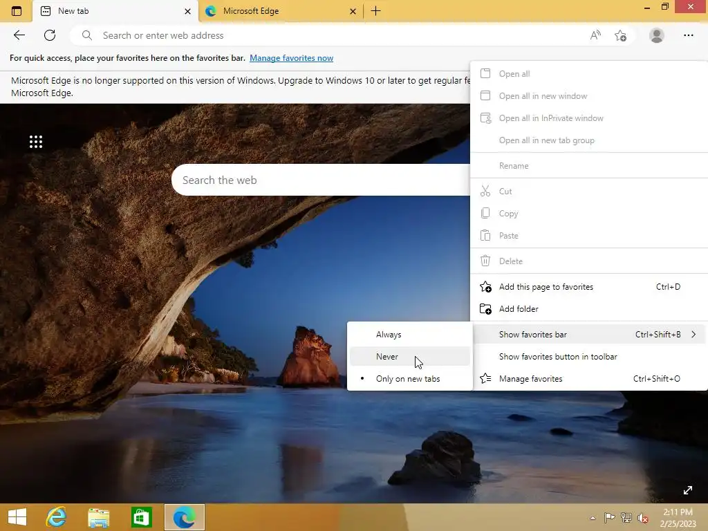Open the taskbar clock and date
Image resolution: width=708 pixels, height=531 pixels.
[678, 518]
